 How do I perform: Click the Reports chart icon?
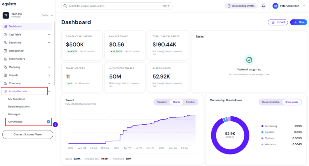pos(5,75)
